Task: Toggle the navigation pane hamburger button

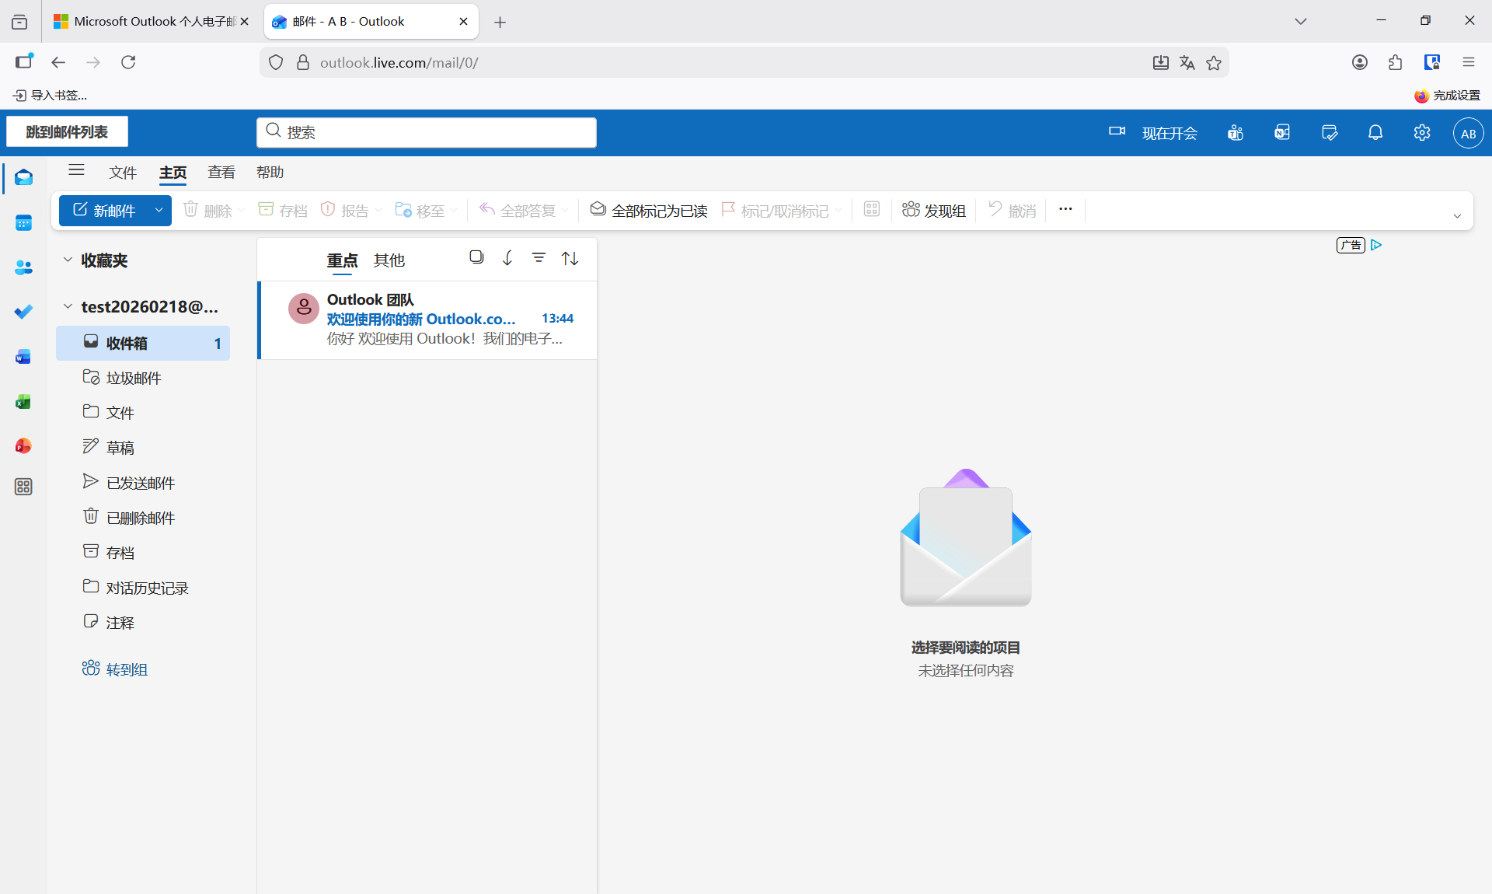Action: tap(76, 170)
